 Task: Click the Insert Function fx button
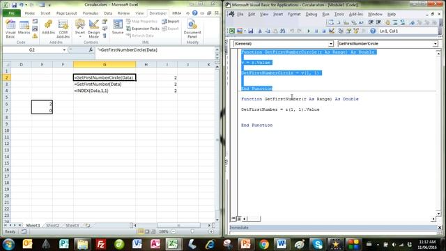91,50
